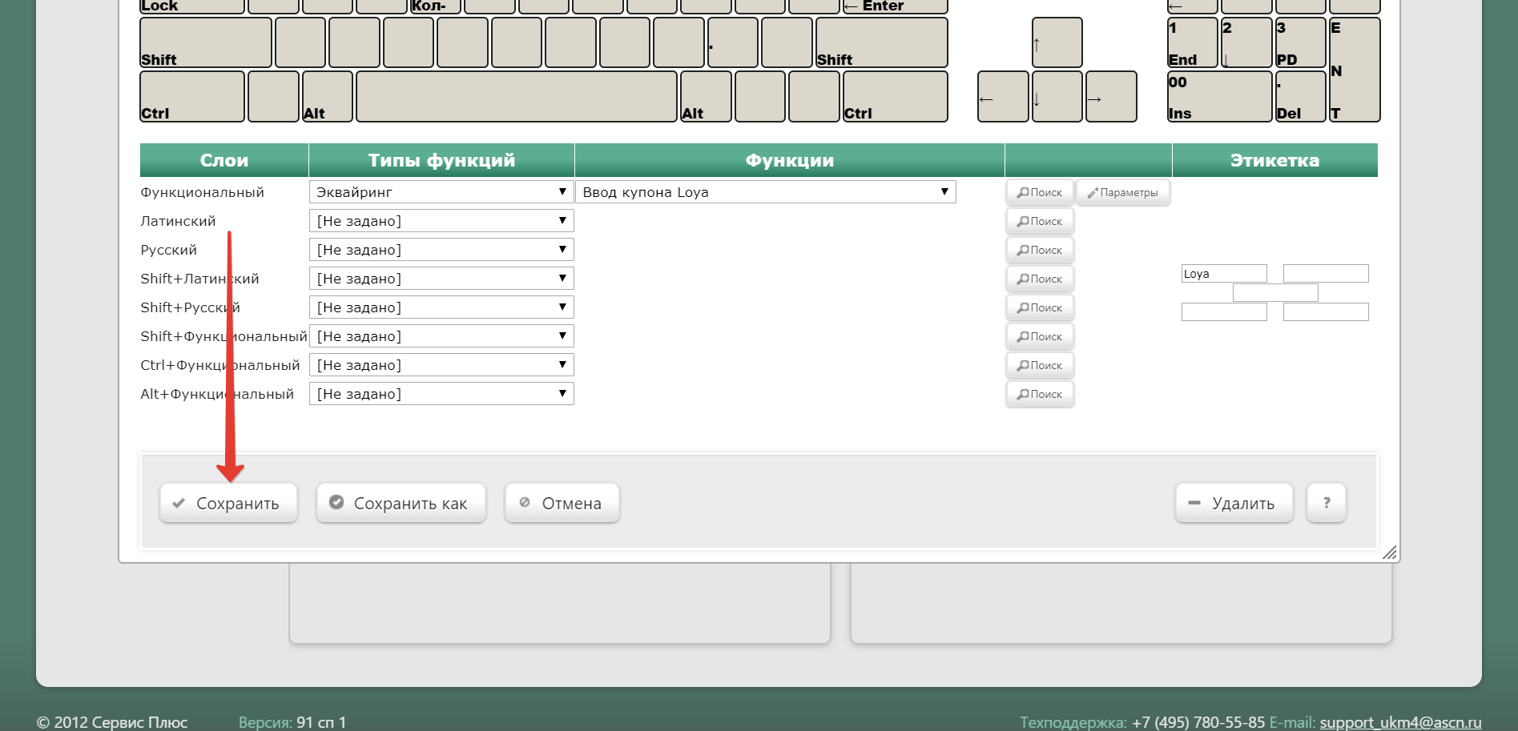This screenshot has width=1518, height=731.
Task: Open Ctrl+Функциональный function type dropdown
Action: pyautogui.click(x=441, y=365)
